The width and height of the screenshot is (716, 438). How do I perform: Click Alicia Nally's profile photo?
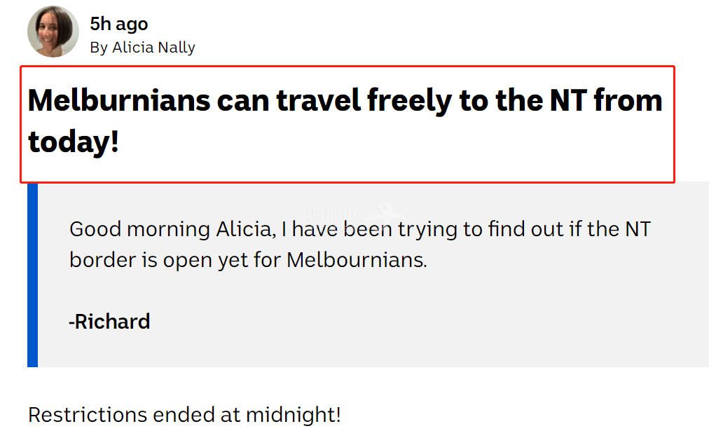[x=53, y=32]
